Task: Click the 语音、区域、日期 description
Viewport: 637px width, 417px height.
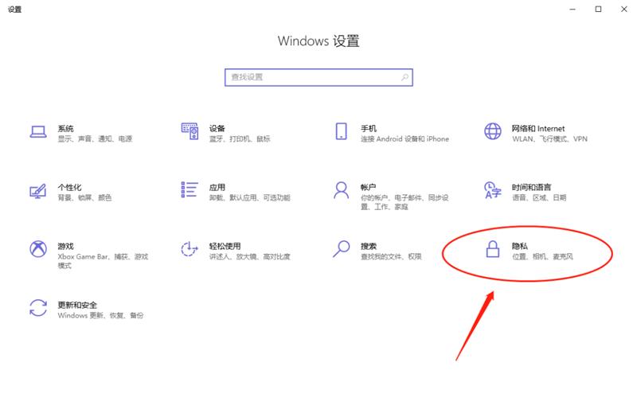Action: pyautogui.click(x=539, y=197)
